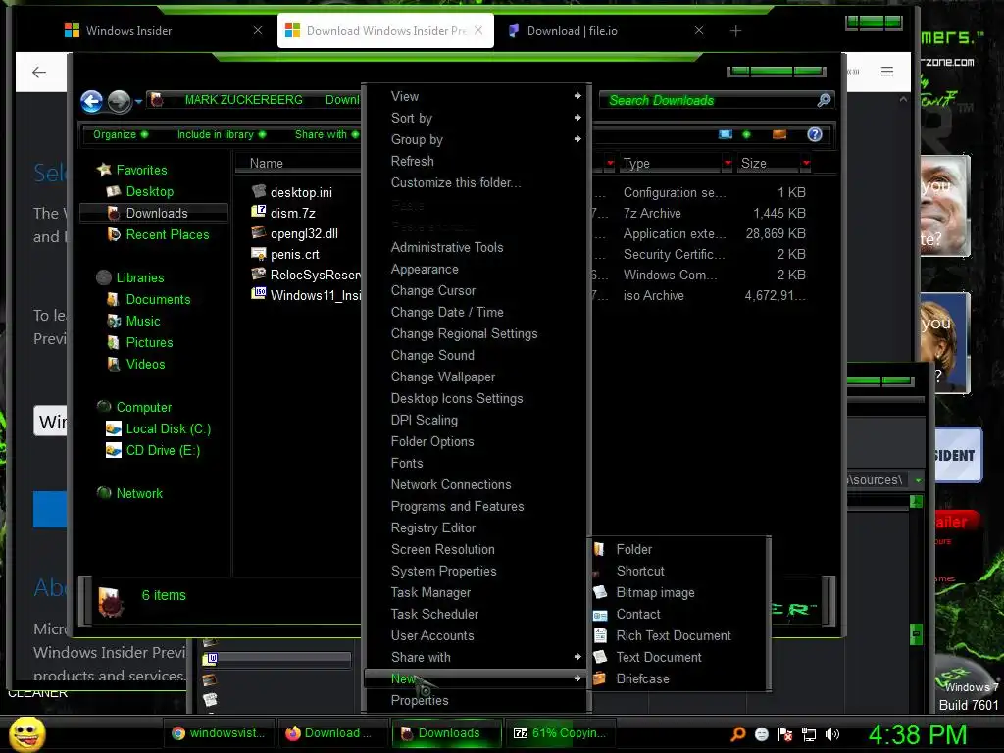Select Desktop under Favorites
Image resolution: width=1004 pixels, height=753 pixels.
click(149, 191)
